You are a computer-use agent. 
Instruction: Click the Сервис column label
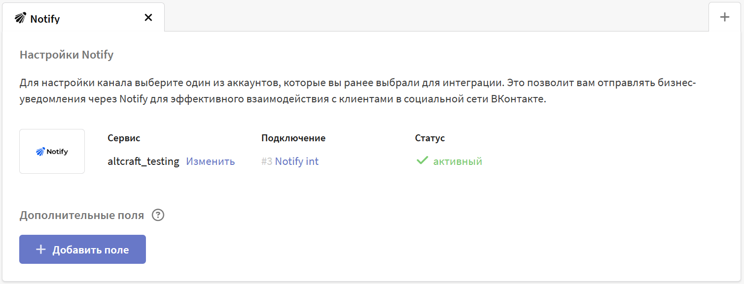(124, 138)
